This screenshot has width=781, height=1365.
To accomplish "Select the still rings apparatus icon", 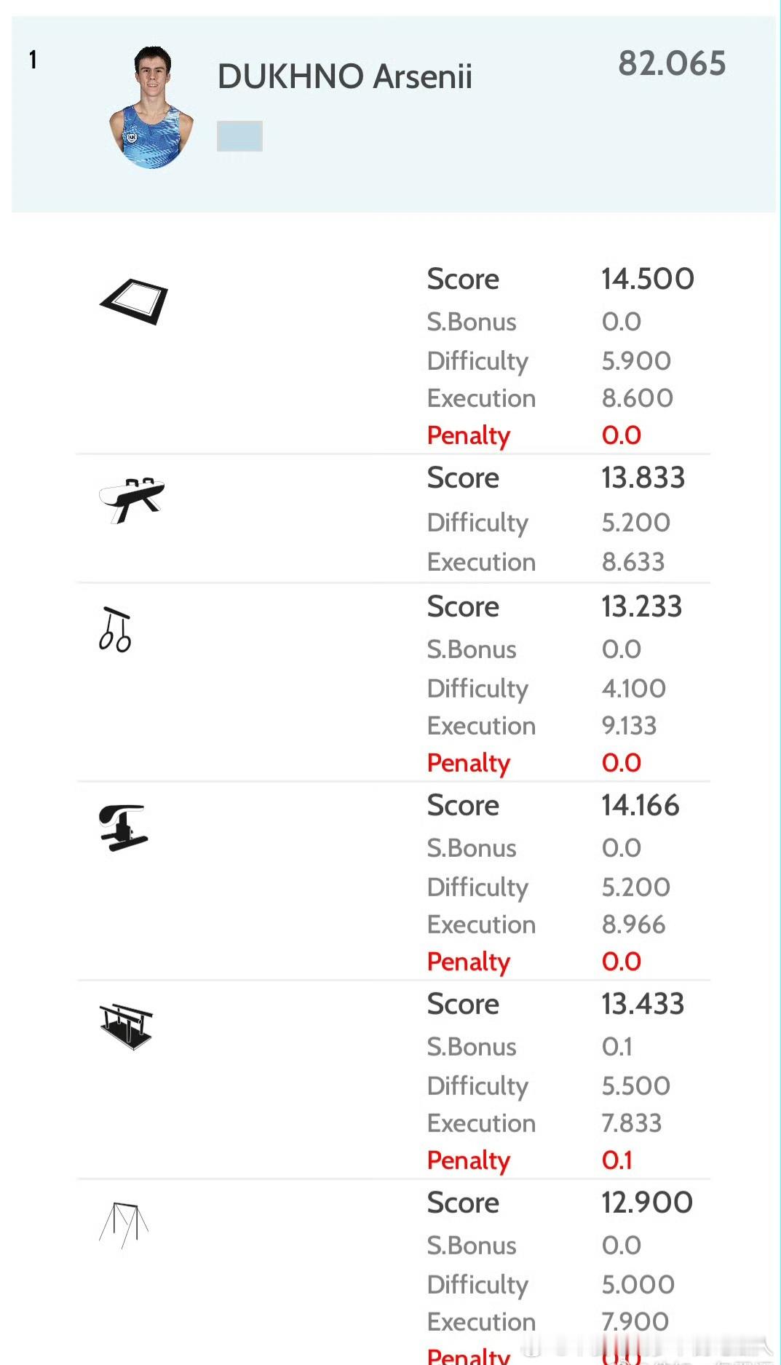I will 116,629.
